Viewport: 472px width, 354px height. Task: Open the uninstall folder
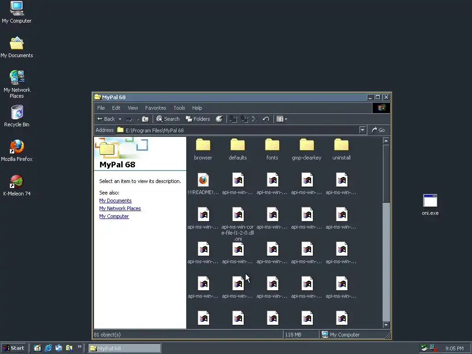(x=342, y=149)
